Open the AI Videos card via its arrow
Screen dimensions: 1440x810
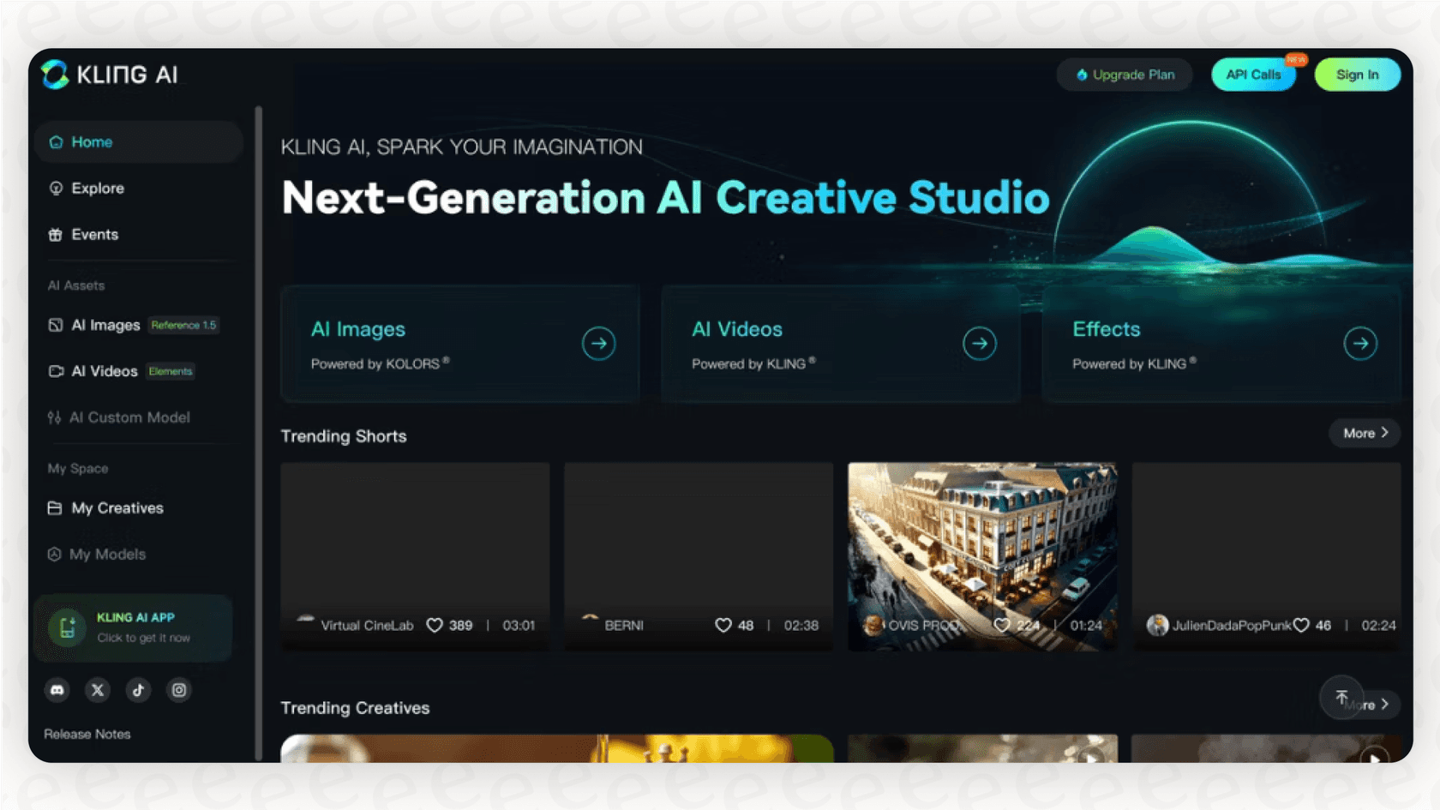(x=980, y=343)
